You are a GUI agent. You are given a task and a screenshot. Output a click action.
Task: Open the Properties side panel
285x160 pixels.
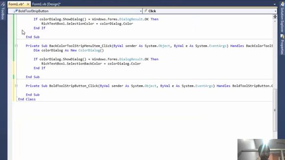tap(282, 44)
